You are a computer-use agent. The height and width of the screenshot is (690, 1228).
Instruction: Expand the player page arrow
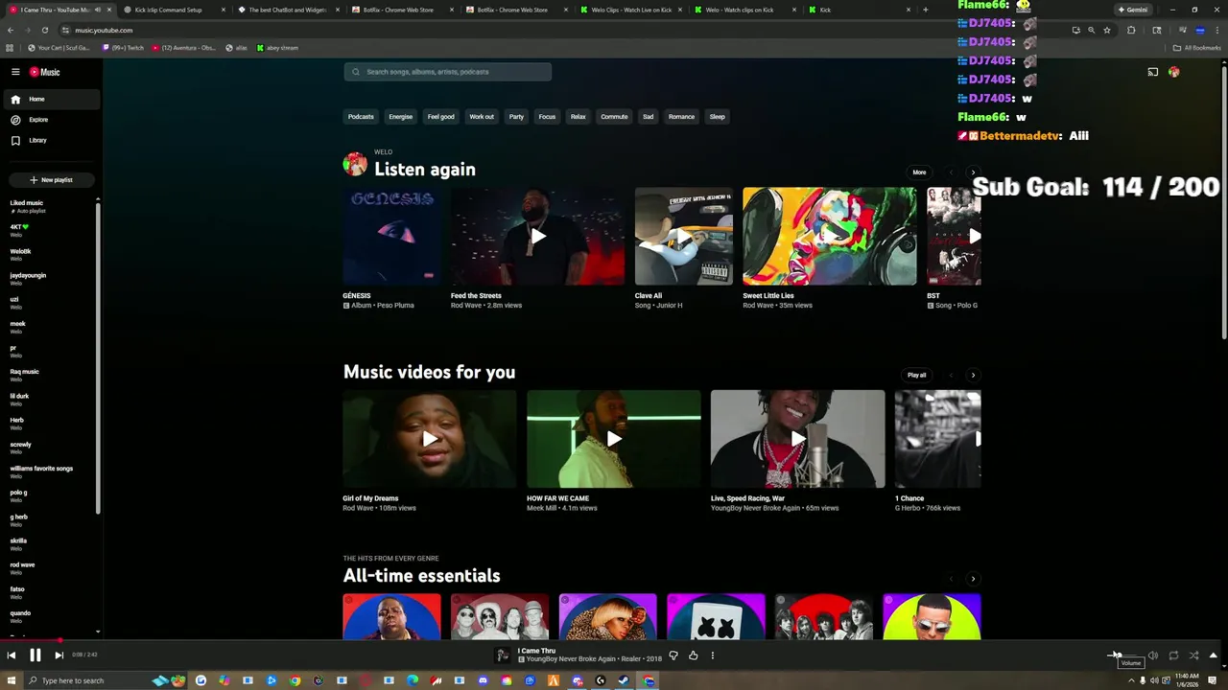pos(1213,655)
